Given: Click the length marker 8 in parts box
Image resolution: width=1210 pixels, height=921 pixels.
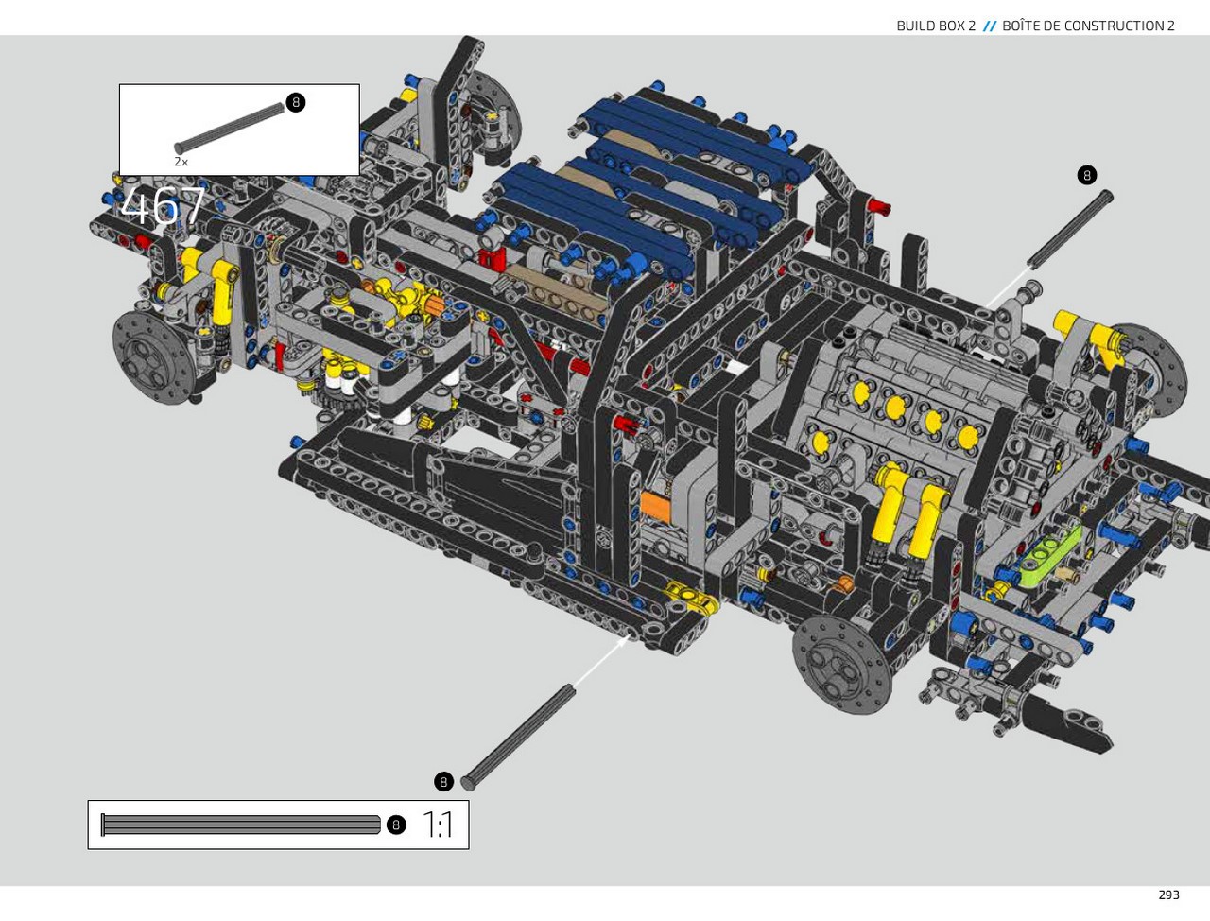Looking at the screenshot, I should point(296,102).
